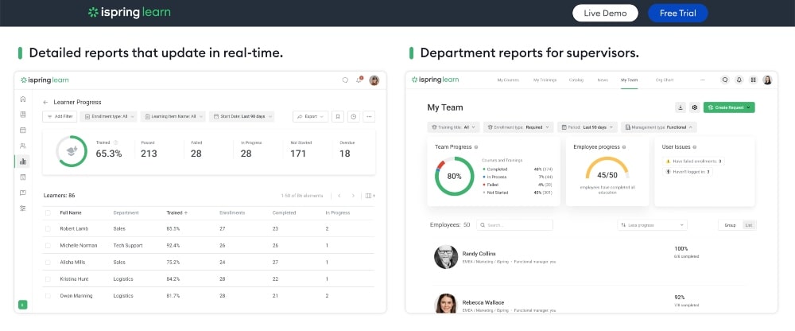795x331 pixels.
Task: Click the bookmark icon next to Export
Action: click(337, 116)
